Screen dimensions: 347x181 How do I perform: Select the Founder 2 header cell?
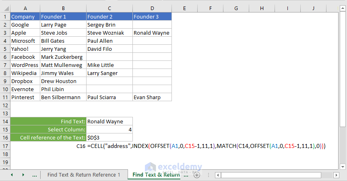click(109, 17)
